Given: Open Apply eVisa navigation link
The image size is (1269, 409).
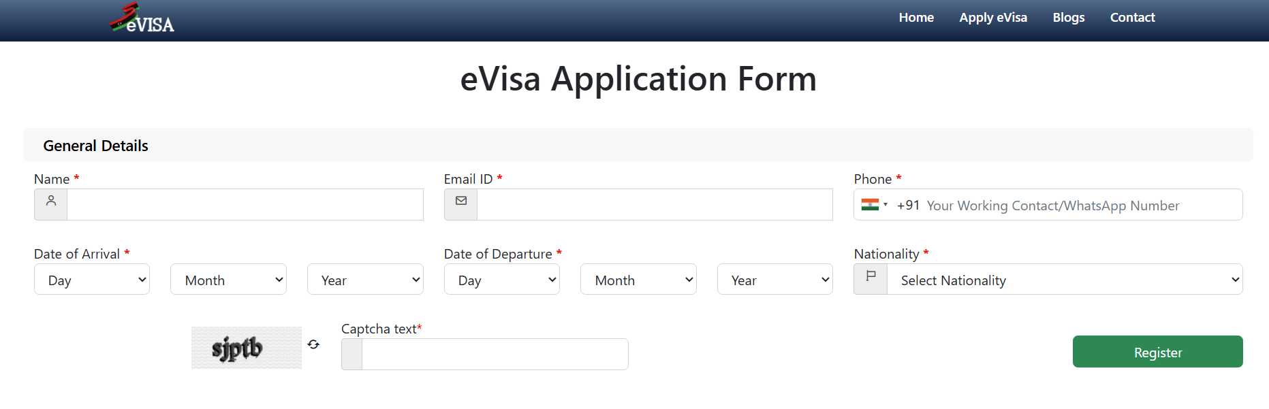Looking at the screenshot, I should pos(993,18).
